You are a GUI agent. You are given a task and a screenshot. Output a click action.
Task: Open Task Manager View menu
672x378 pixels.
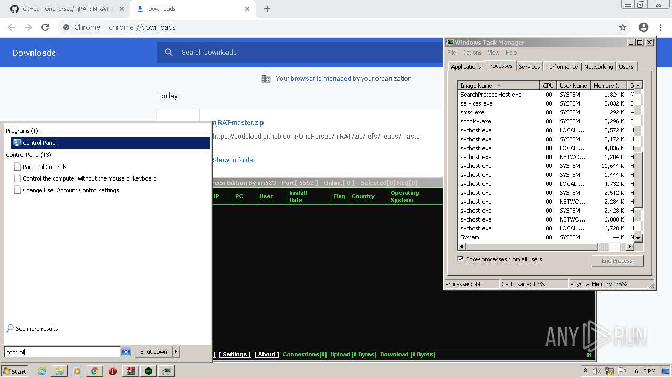click(x=493, y=52)
